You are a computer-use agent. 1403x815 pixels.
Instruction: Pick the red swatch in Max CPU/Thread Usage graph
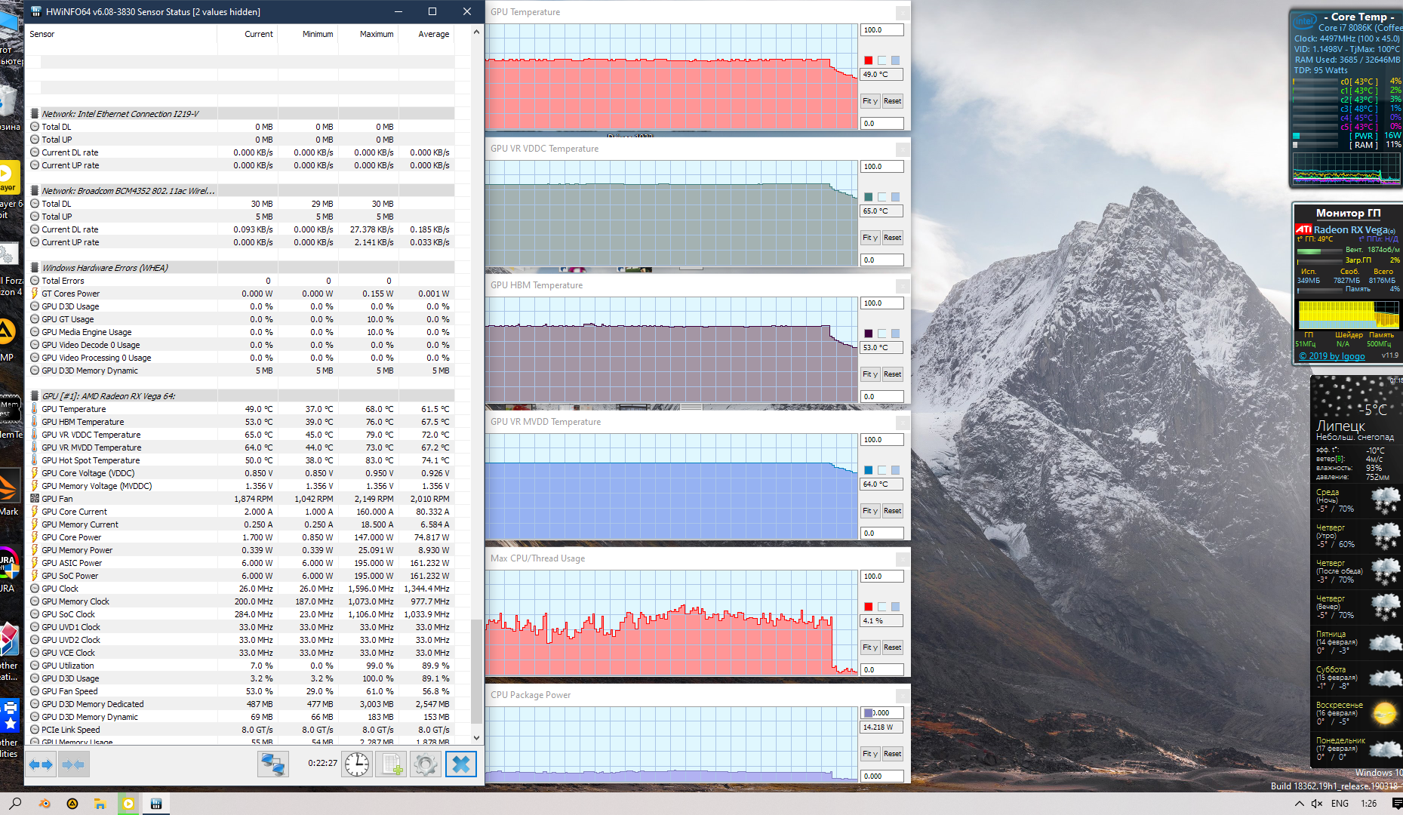coord(869,607)
